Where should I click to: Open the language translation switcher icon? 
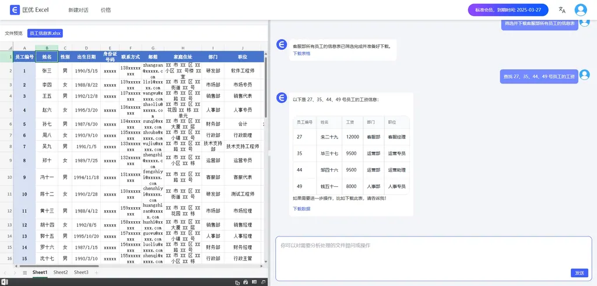tap(562, 10)
